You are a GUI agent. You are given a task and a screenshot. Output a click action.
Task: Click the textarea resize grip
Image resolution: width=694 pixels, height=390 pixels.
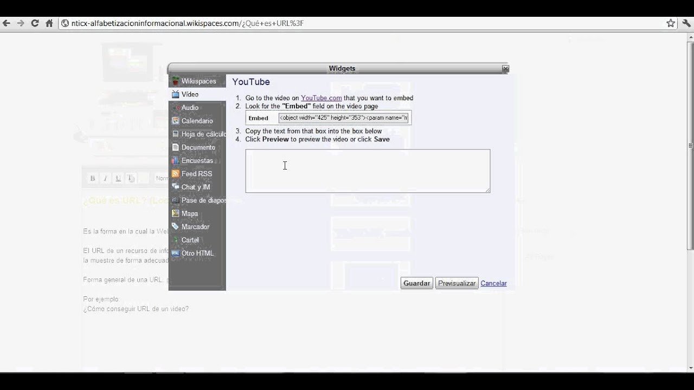tap(487, 190)
